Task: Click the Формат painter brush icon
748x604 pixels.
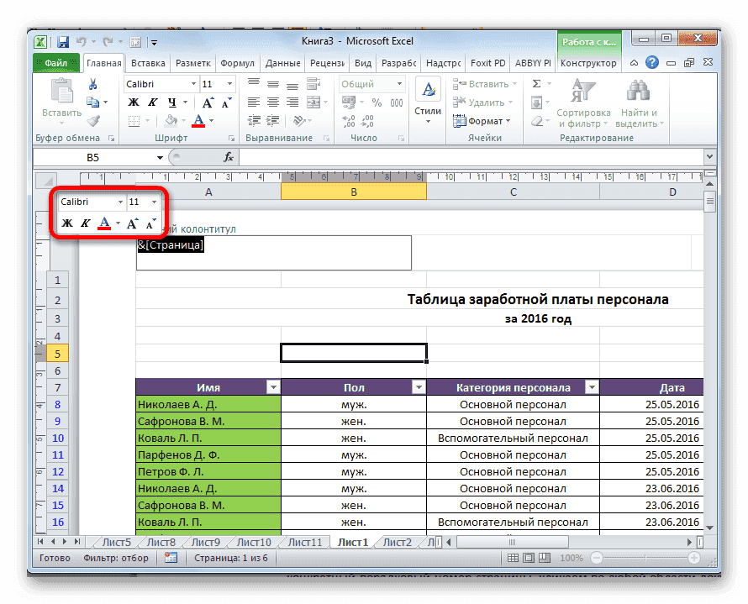Action: coord(94,121)
